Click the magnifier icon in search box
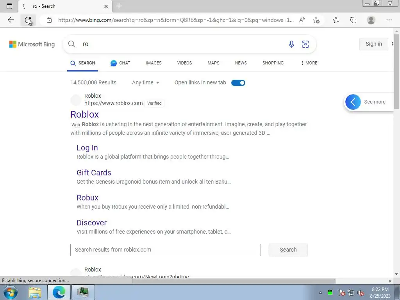This screenshot has height=300, width=400. coord(72,44)
